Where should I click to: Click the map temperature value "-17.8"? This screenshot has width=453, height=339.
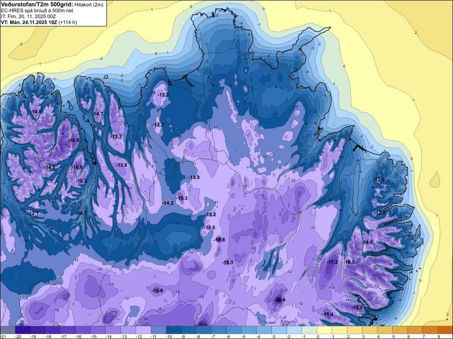pos(220,240)
